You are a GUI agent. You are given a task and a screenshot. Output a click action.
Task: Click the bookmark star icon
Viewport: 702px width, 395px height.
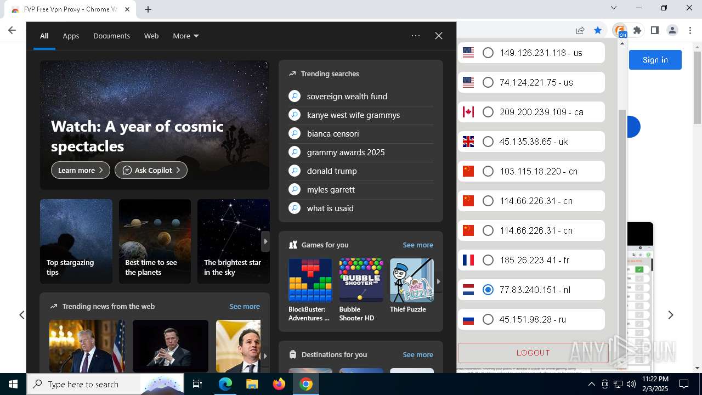point(598,31)
